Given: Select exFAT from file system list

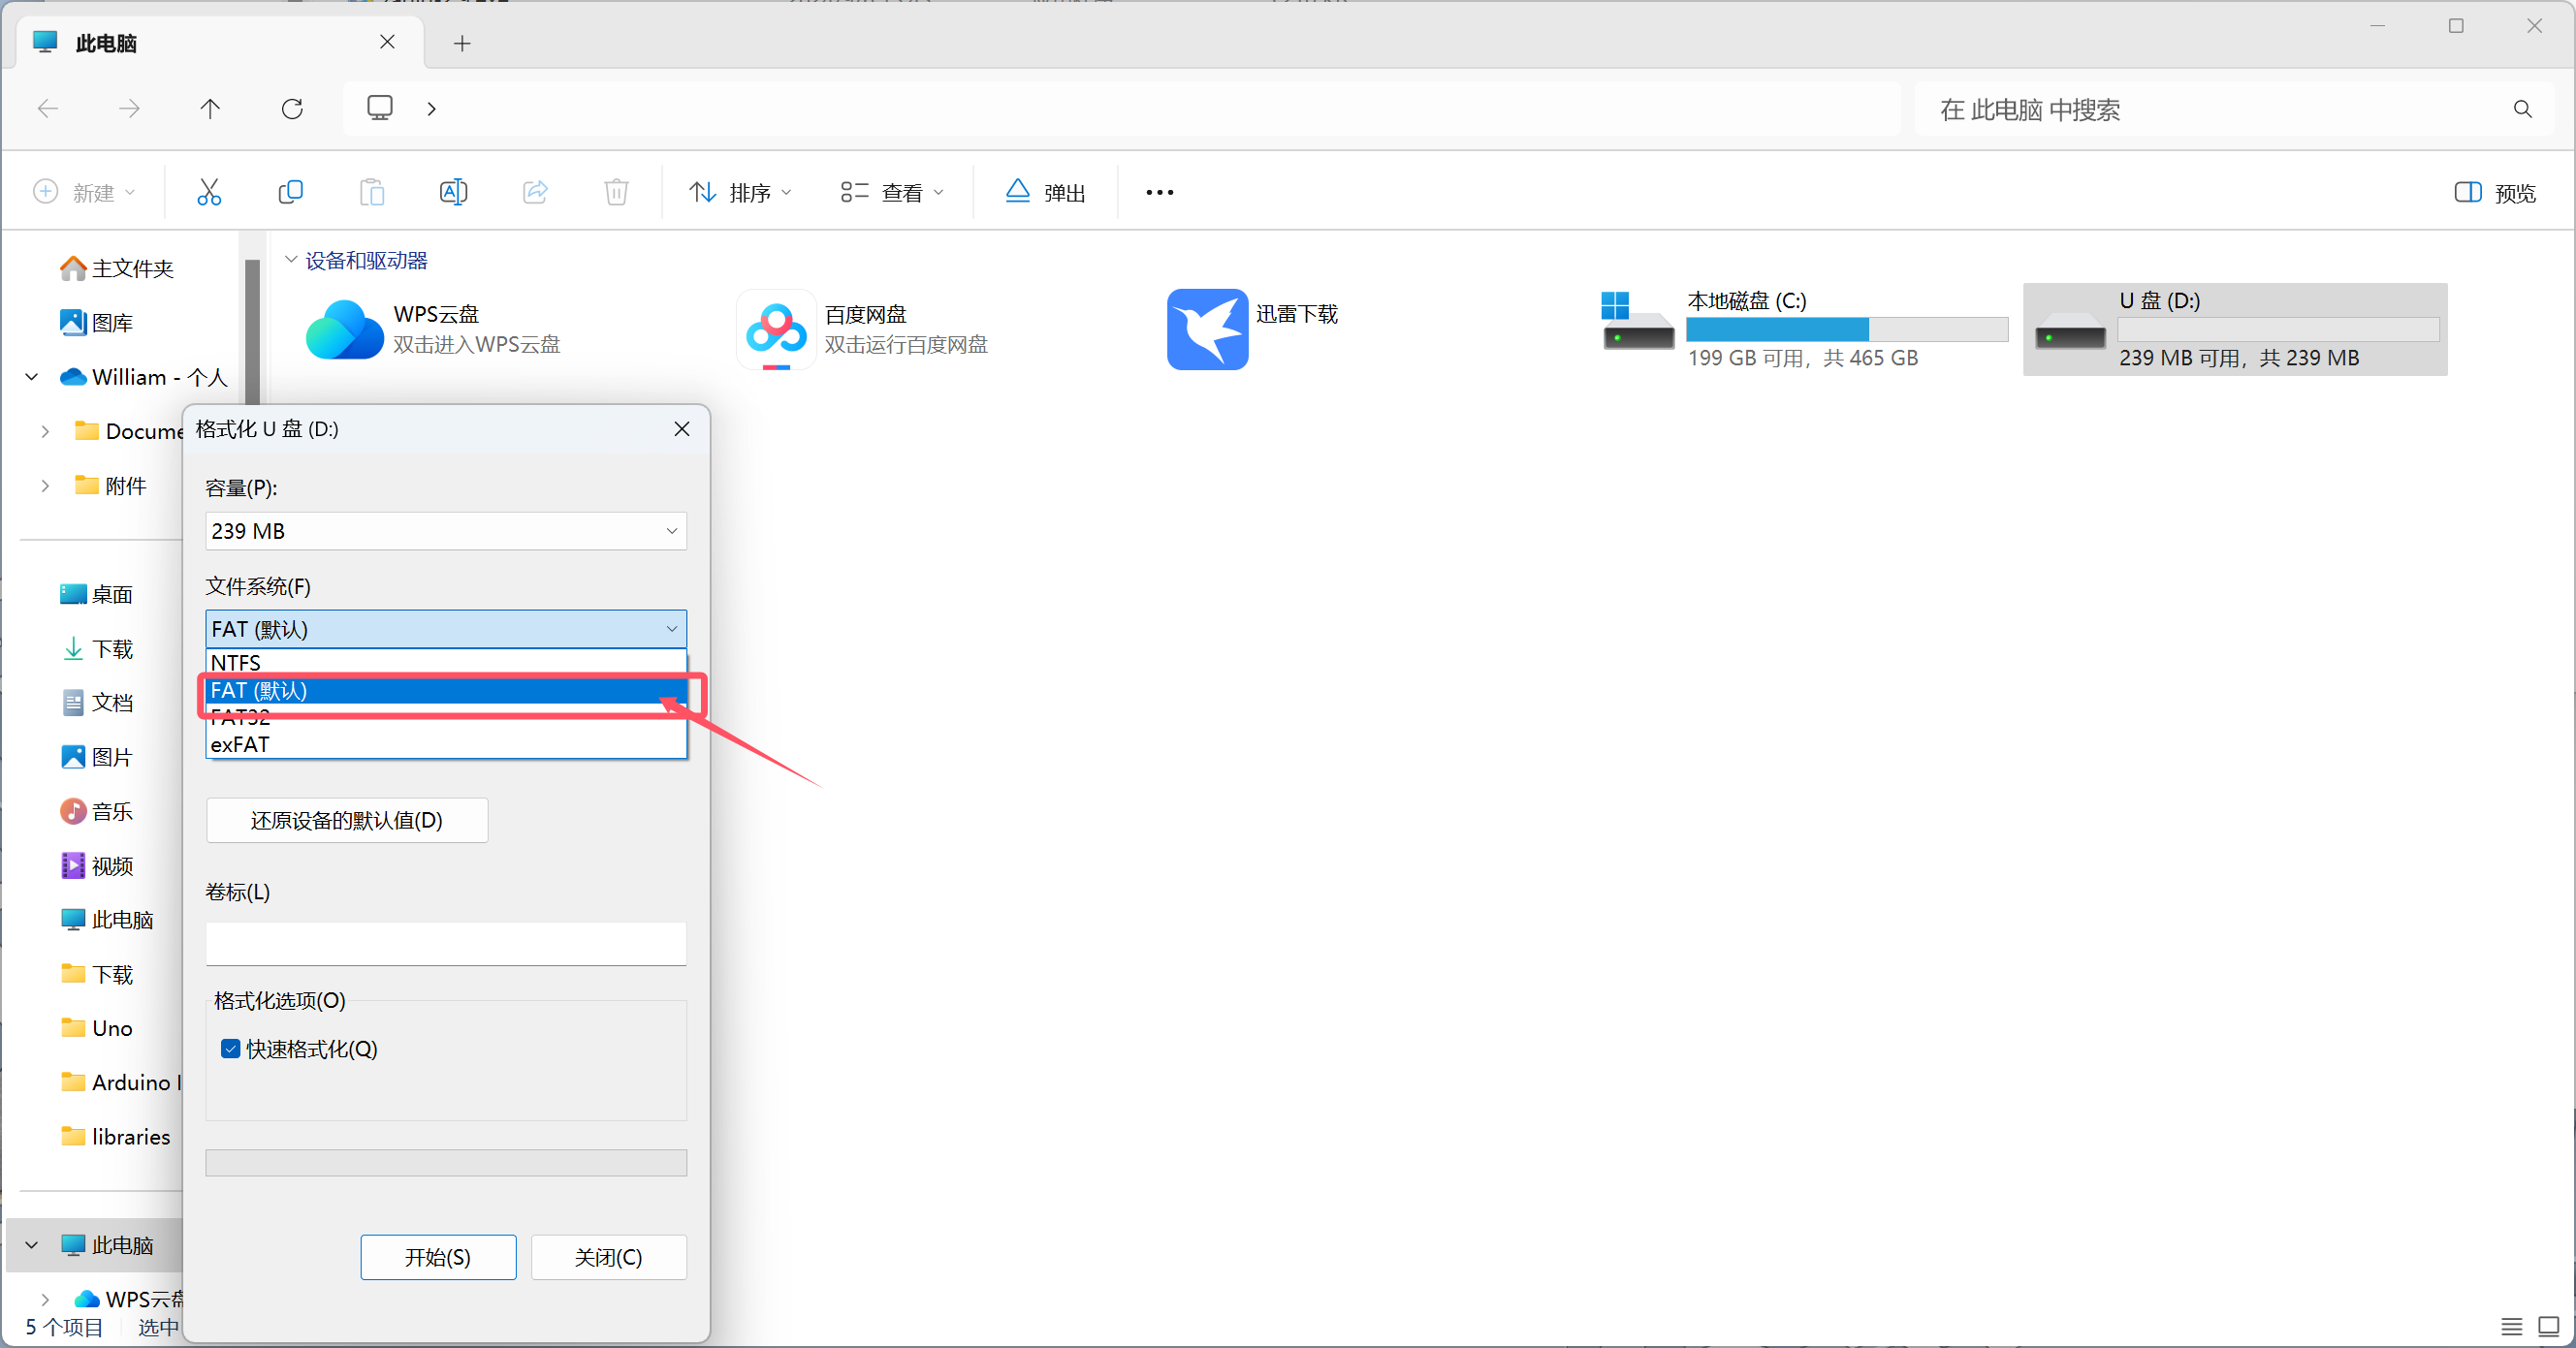Looking at the screenshot, I should pos(240,744).
